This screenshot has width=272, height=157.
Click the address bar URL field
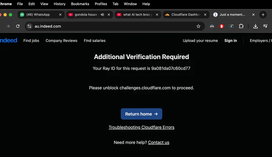coord(115,26)
